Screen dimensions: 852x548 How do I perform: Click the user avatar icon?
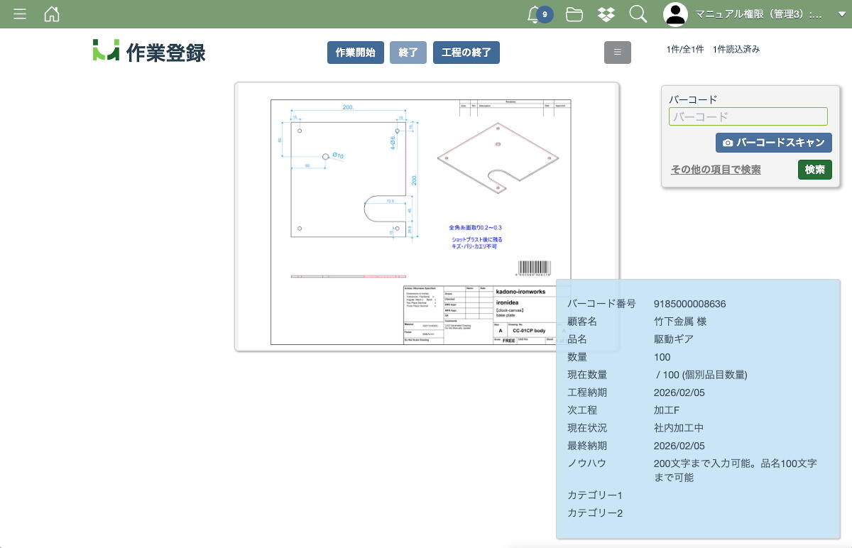[675, 14]
